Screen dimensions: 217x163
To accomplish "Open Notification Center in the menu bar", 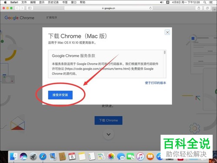I will click(211, 2).
